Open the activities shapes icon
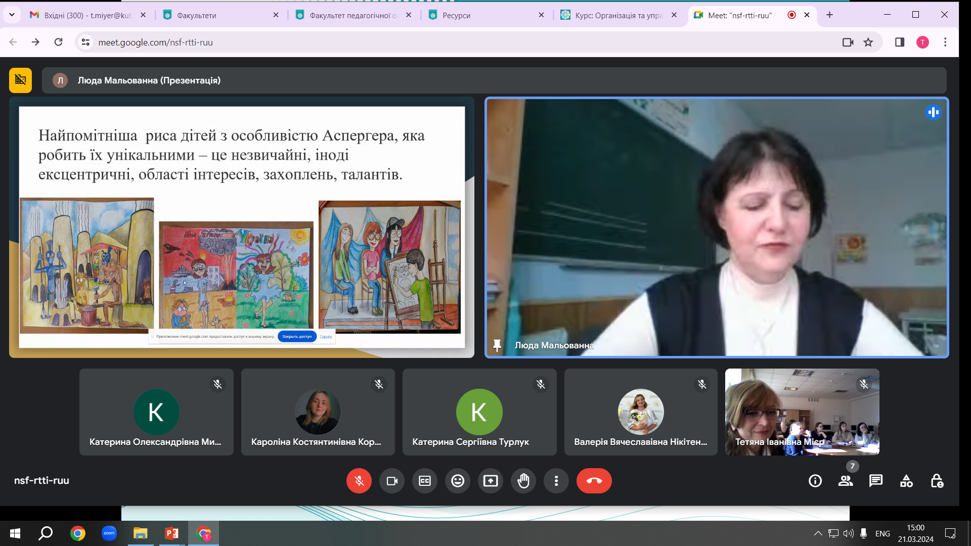The width and height of the screenshot is (971, 546). point(906,481)
